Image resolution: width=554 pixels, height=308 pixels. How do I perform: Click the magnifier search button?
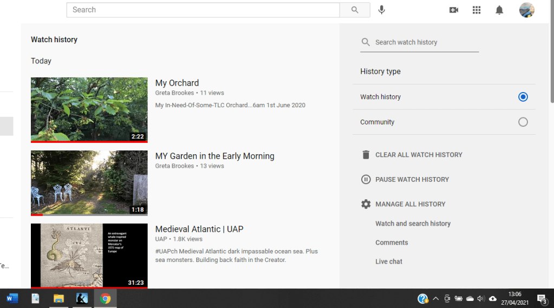tap(355, 10)
